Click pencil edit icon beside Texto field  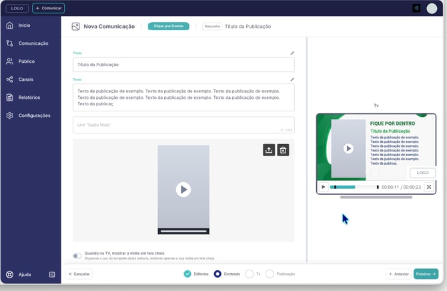click(292, 79)
